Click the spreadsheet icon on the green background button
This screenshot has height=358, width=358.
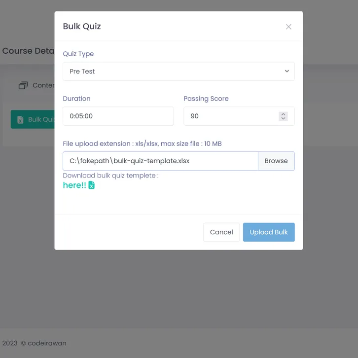tap(20, 120)
